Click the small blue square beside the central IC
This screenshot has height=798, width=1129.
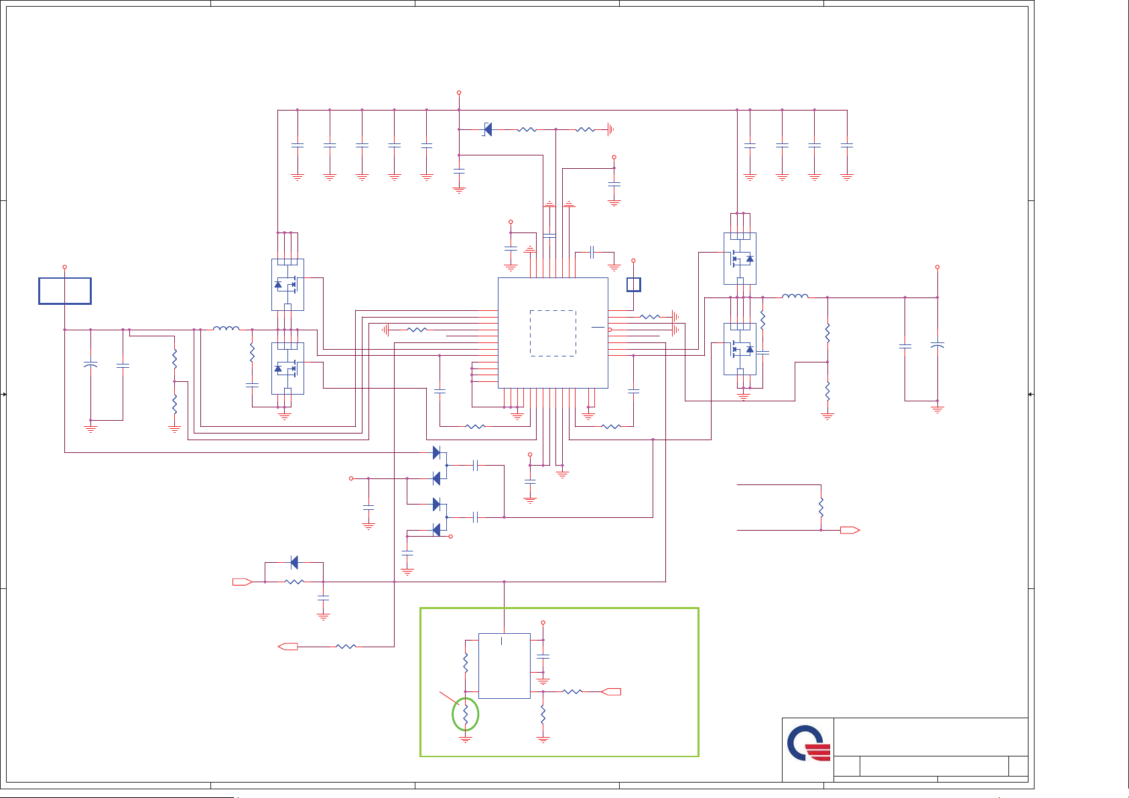634,285
